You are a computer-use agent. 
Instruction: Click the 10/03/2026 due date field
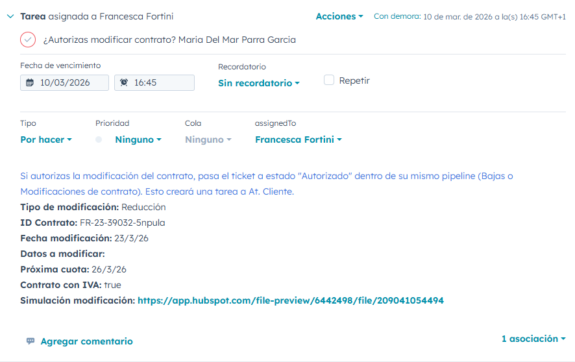[x=65, y=83]
